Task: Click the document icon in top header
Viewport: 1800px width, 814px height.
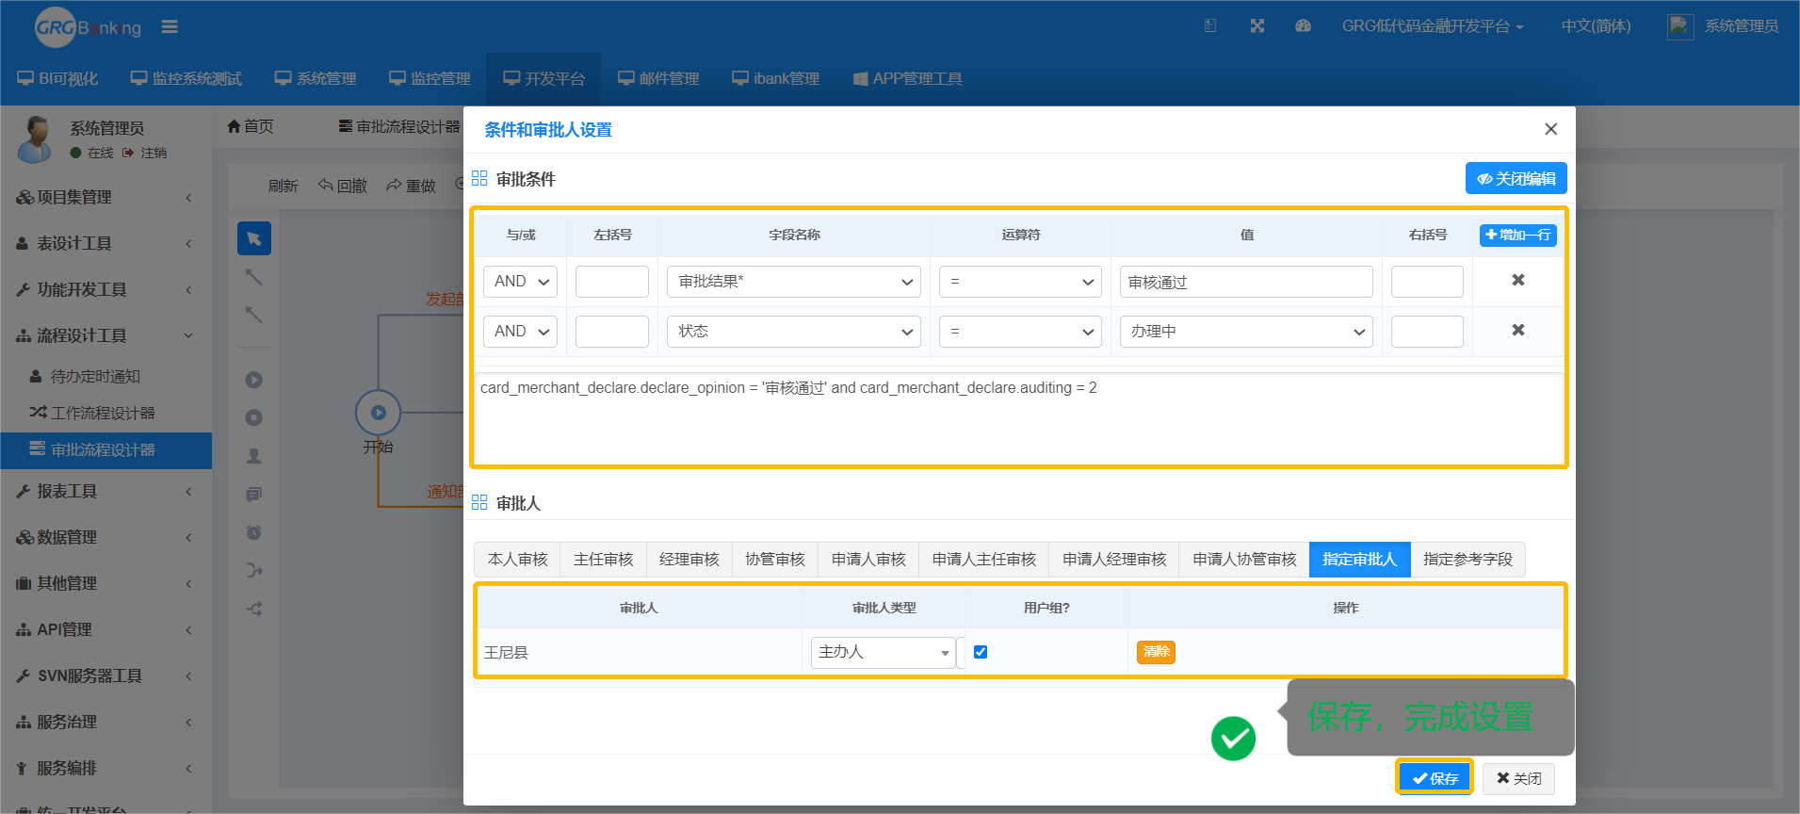Action: coord(1210,26)
